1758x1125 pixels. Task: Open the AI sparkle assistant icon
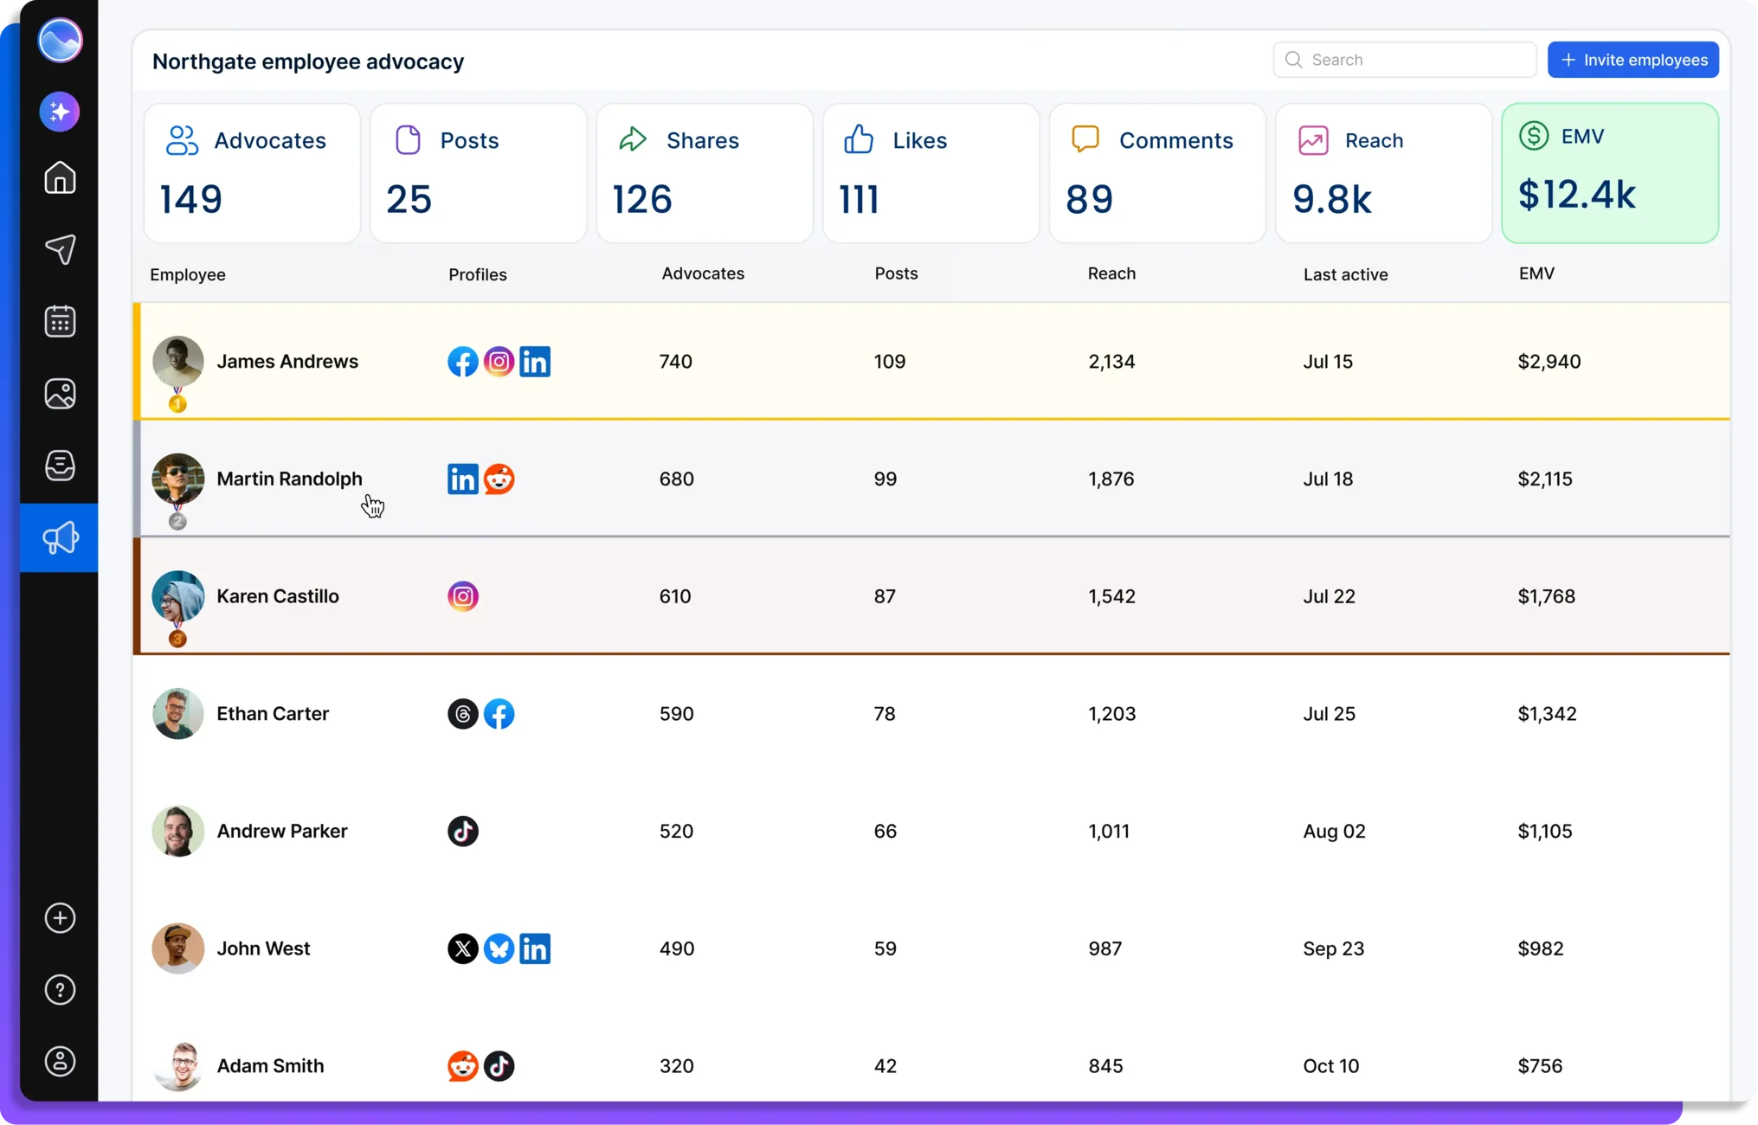[x=60, y=112]
